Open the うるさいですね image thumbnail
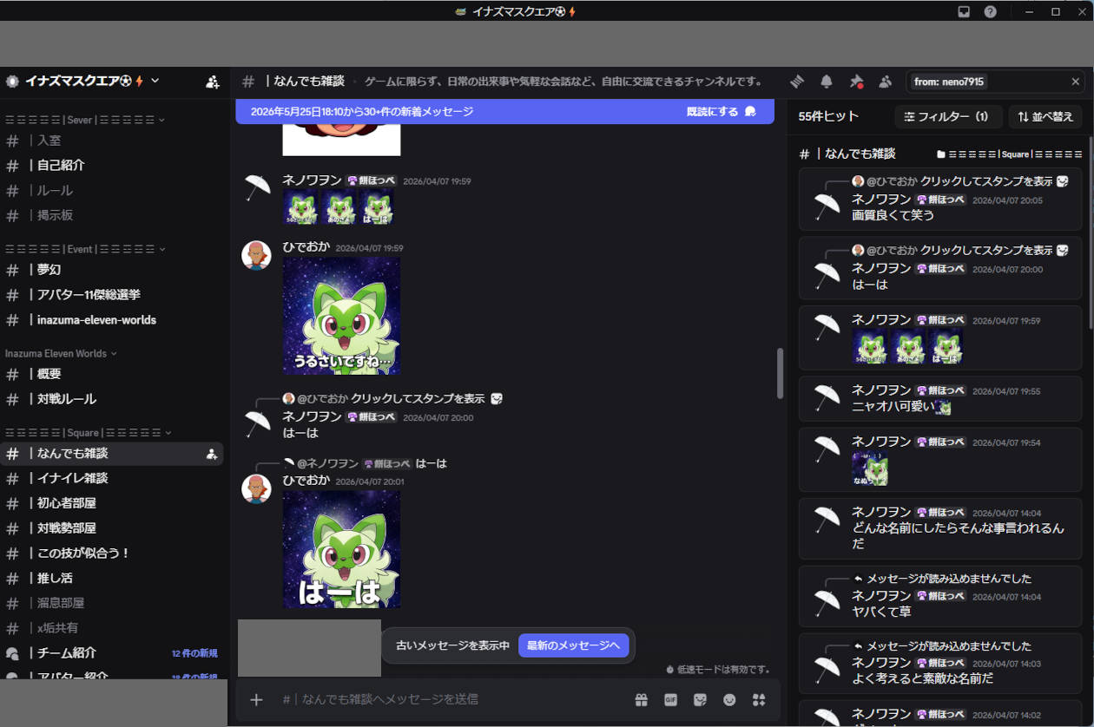The image size is (1094, 727). click(x=342, y=316)
